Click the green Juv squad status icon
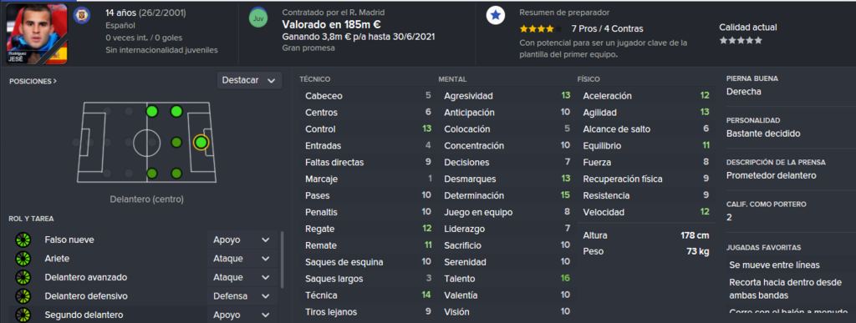856x323 pixels. (x=258, y=18)
